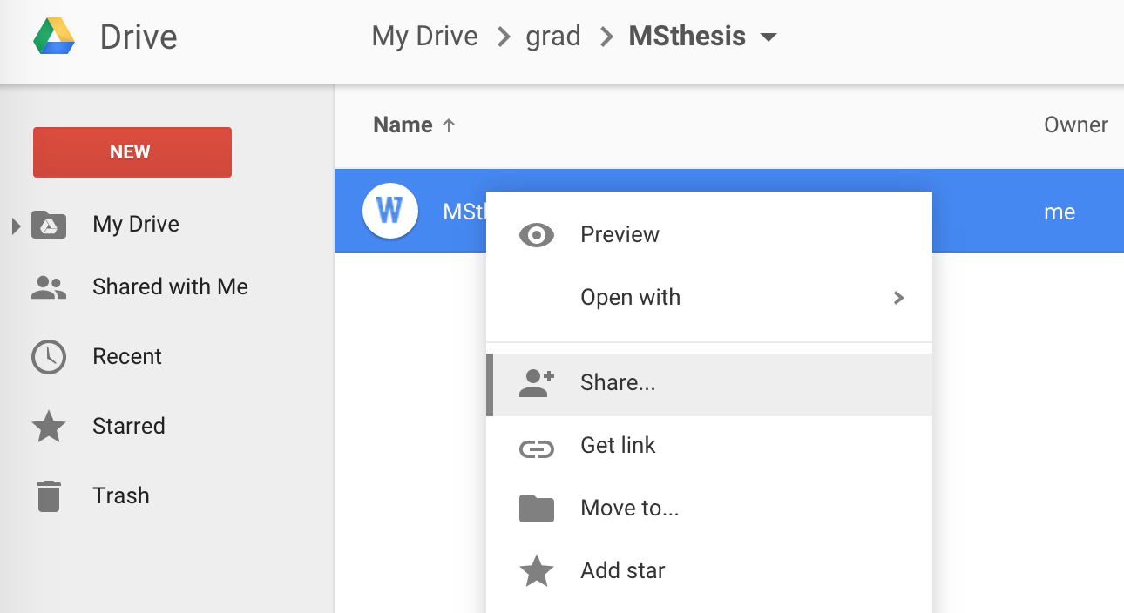Expand the My Drive tree triangle
1124x613 pixels.
coord(16,226)
